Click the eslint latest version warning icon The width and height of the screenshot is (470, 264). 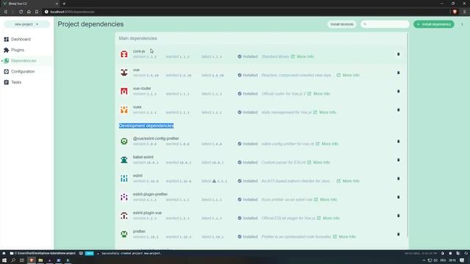tap(214, 181)
